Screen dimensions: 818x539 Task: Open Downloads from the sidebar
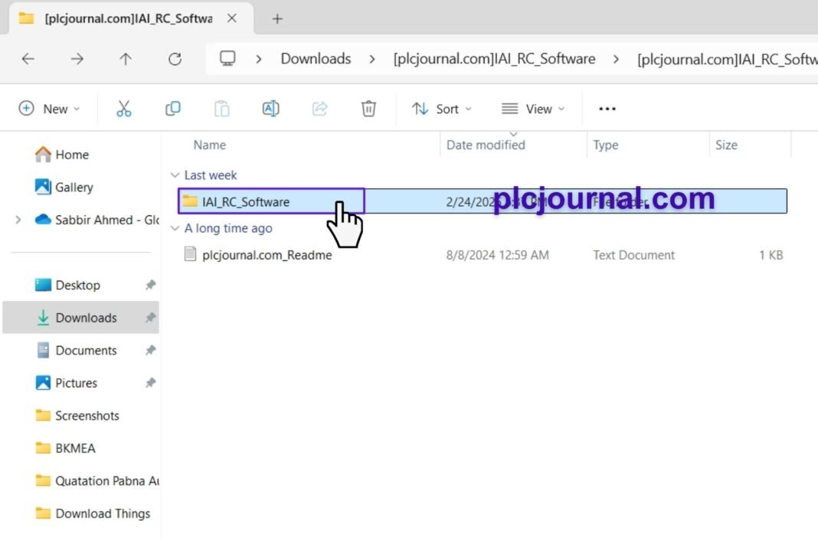coord(87,317)
